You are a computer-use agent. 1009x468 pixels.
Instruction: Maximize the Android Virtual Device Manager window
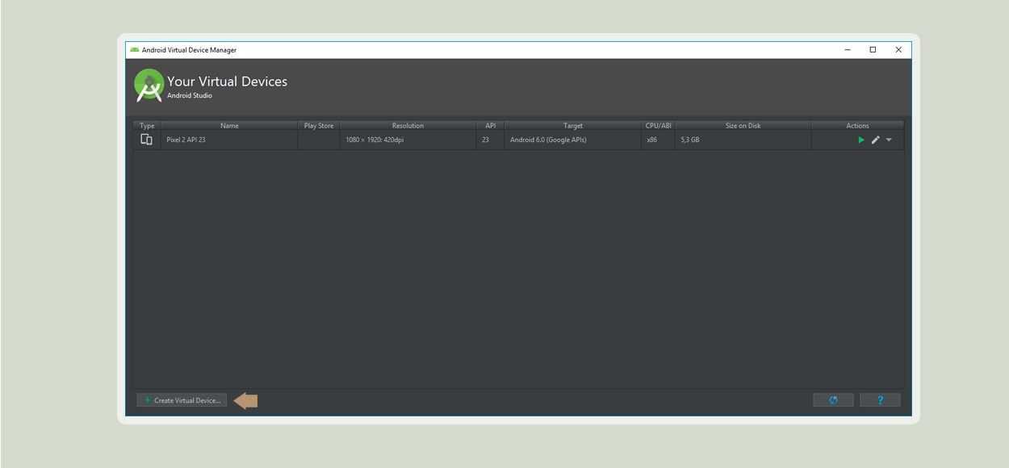point(873,50)
